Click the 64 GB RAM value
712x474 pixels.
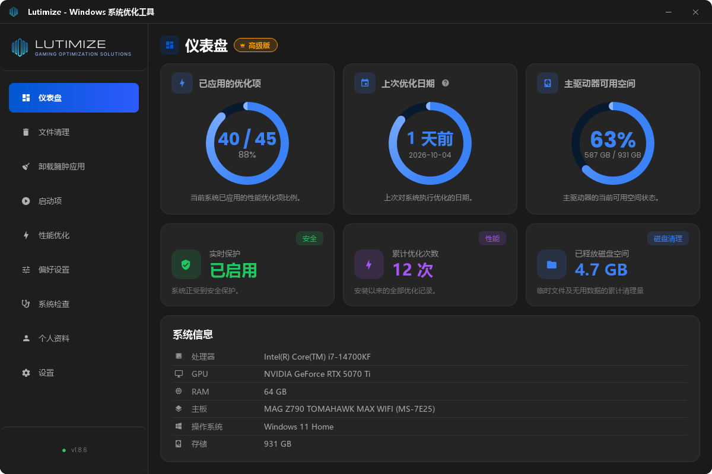(275, 392)
